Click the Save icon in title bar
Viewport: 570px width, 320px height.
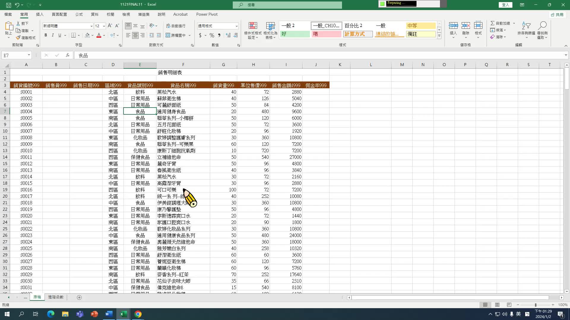click(9, 5)
